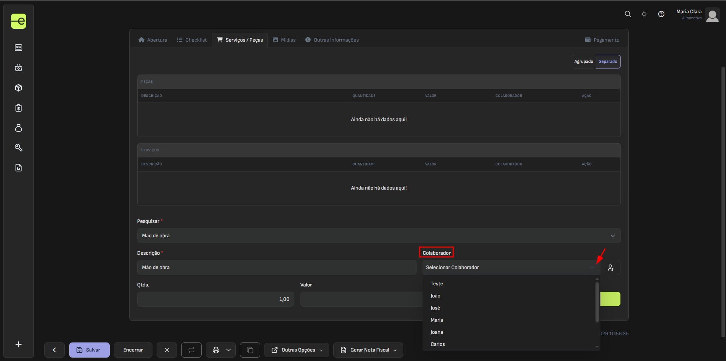726x361 pixels.
Task: Click the search magnifier icon in header
Action: 628,14
